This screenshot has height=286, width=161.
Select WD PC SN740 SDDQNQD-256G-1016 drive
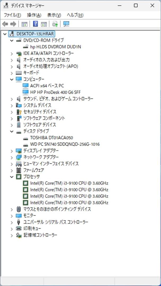click(x=65, y=145)
